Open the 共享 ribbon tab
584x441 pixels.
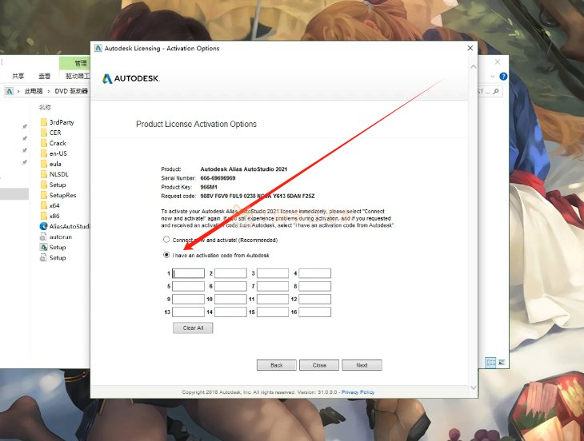[18, 76]
